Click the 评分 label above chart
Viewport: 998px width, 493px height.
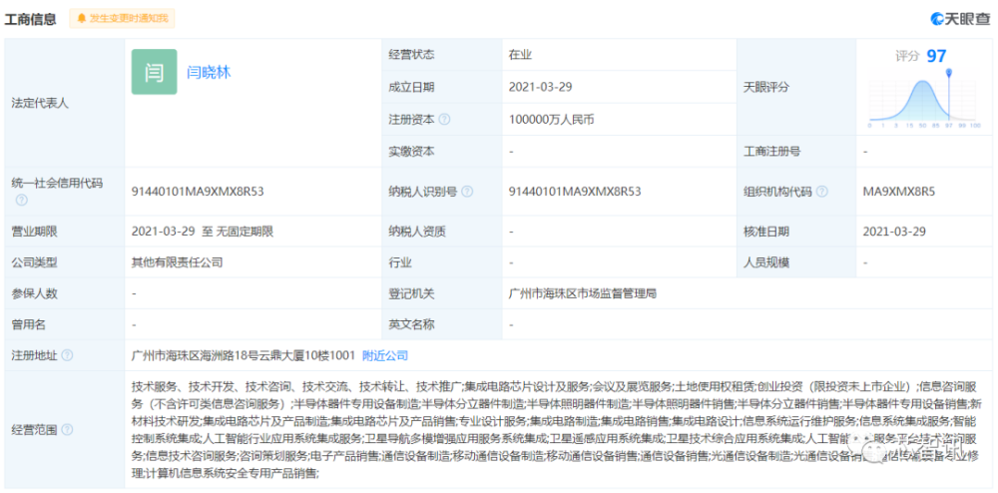907,56
